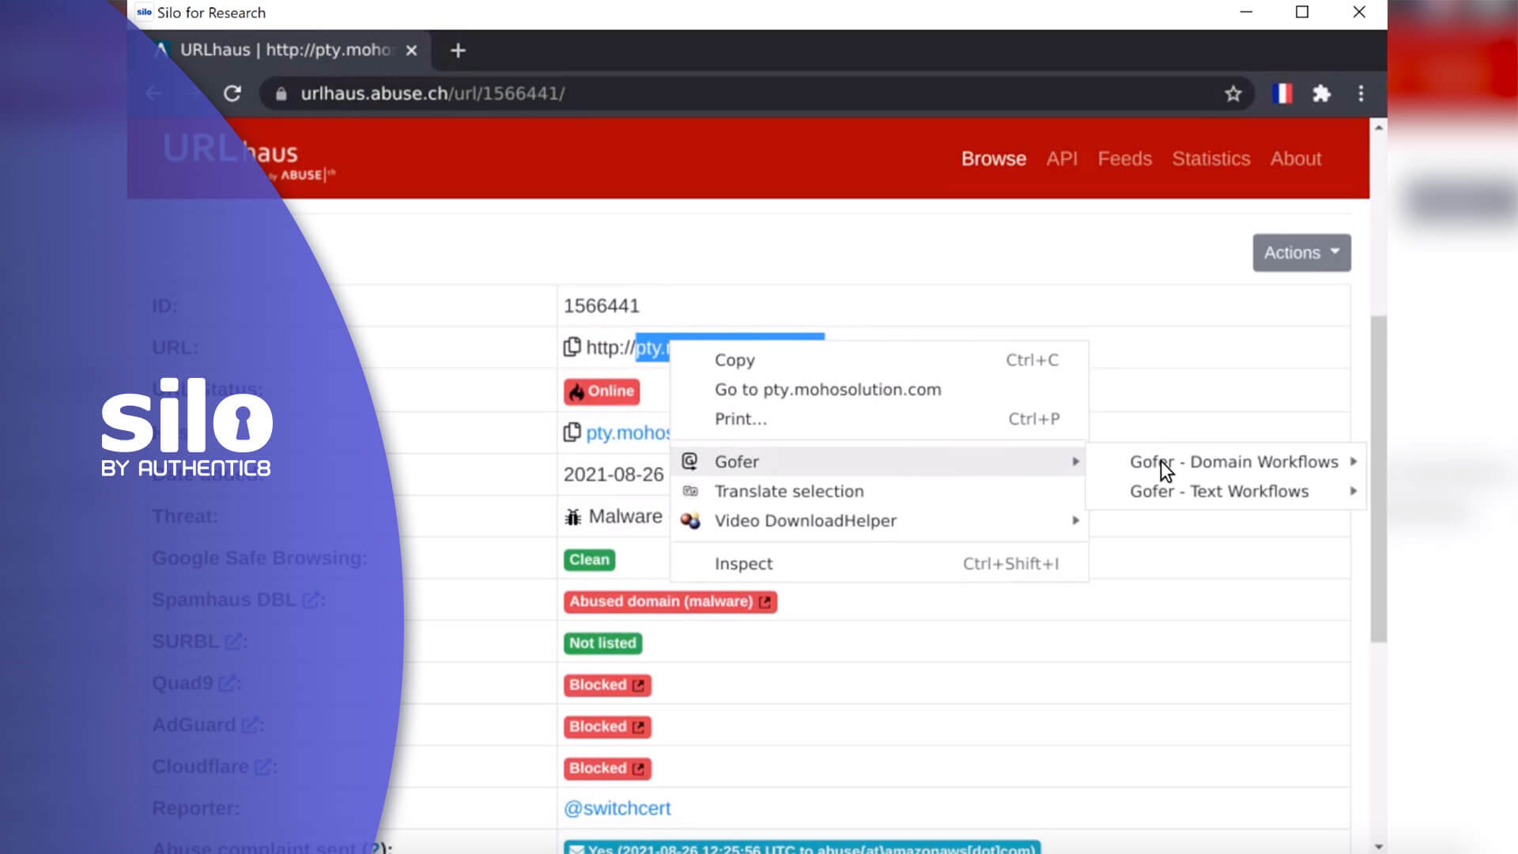Open the Browse navigation link
This screenshot has width=1518, height=854.
pos(993,159)
